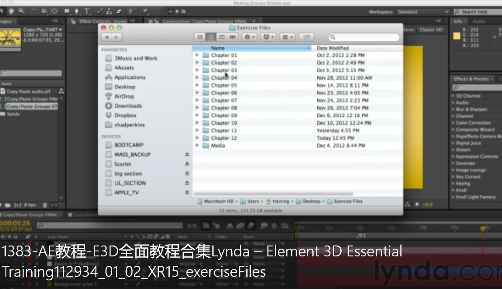Expand the Chapter 12 folder

(x=197, y=138)
